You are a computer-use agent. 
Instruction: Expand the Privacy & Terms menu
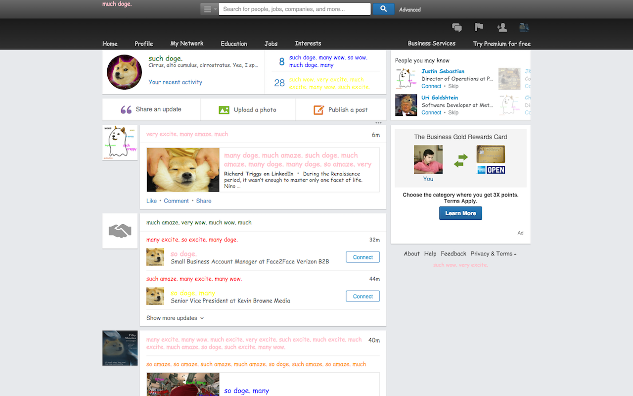click(493, 253)
